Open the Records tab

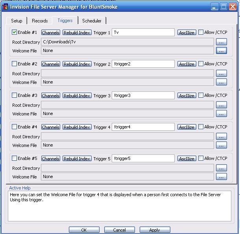pos(40,21)
